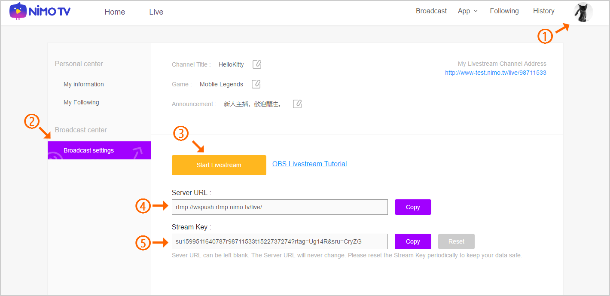Click the Nimo TV logo
This screenshot has width=610, height=296.
pos(40,12)
